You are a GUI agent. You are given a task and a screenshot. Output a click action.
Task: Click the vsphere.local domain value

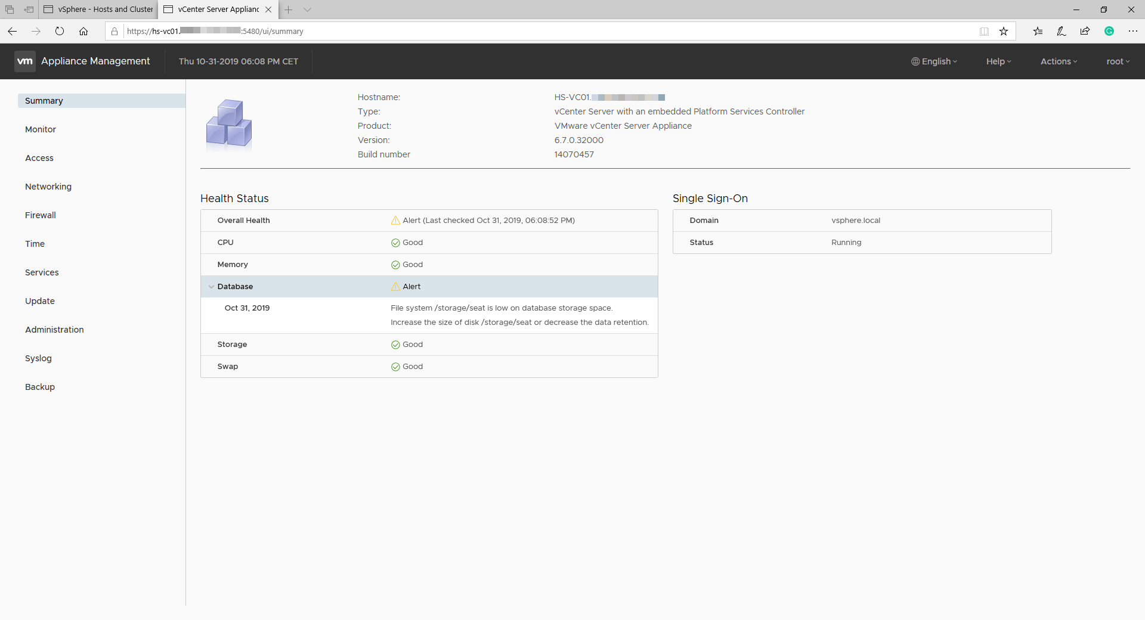click(856, 221)
